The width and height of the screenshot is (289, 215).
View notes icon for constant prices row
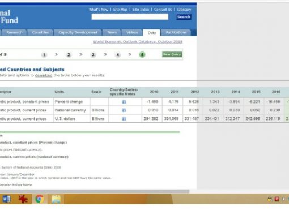[124, 102]
